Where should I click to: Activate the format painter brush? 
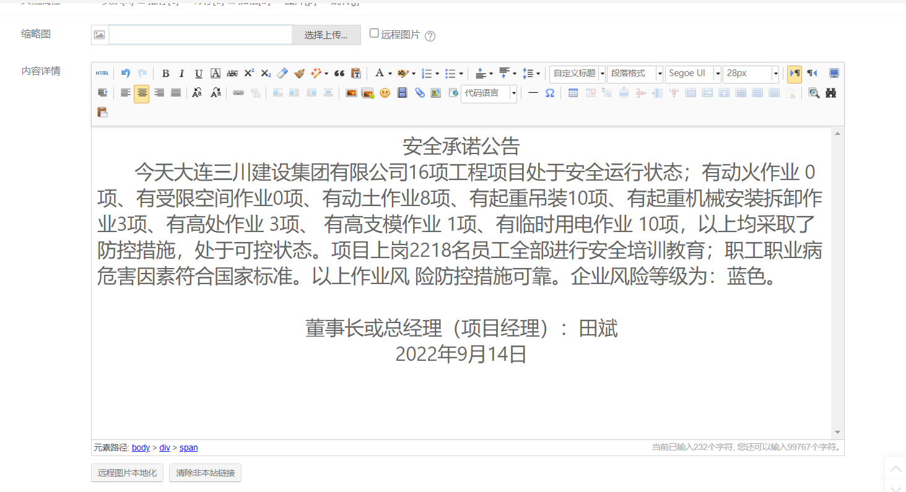[x=299, y=74]
